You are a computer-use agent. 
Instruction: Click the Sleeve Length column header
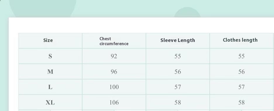[x=178, y=40]
